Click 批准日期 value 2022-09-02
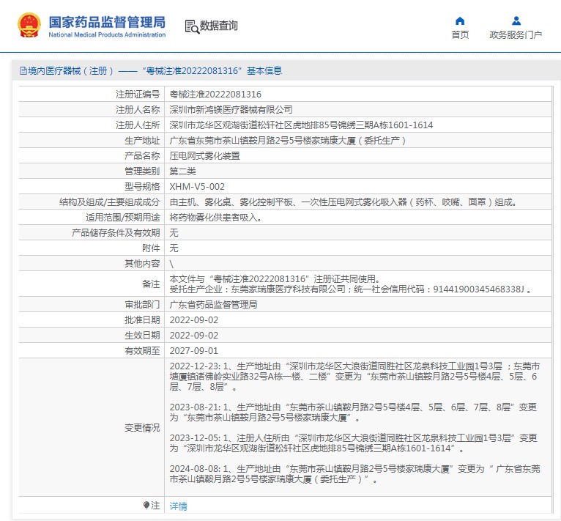This screenshot has height=521, width=561. click(x=194, y=319)
